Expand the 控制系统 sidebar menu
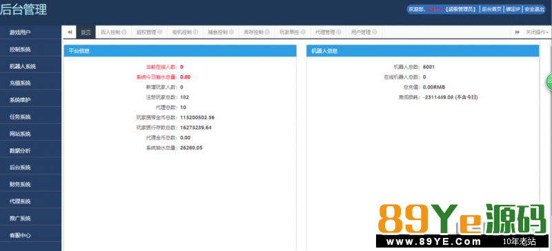 [30, 49]
